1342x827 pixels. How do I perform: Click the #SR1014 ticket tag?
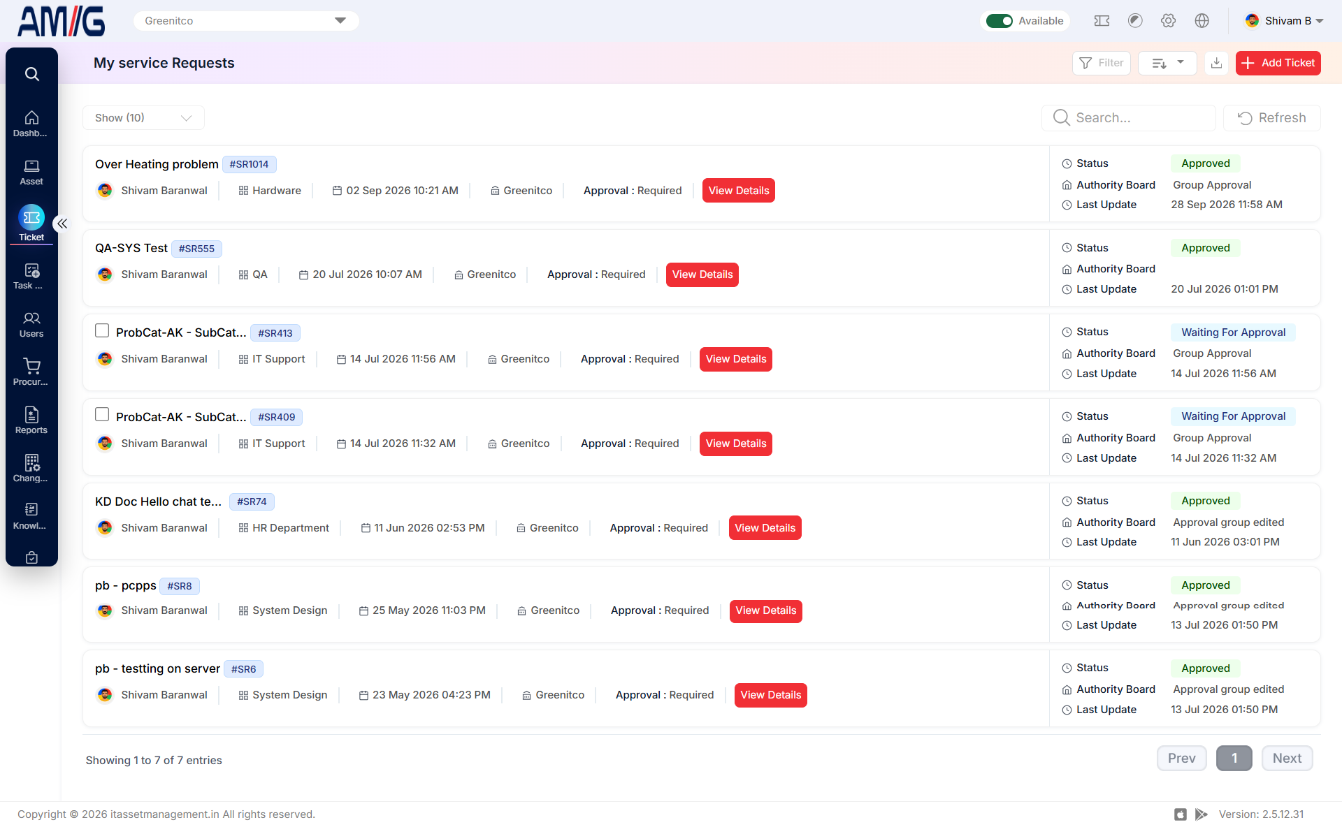(249, 164)
